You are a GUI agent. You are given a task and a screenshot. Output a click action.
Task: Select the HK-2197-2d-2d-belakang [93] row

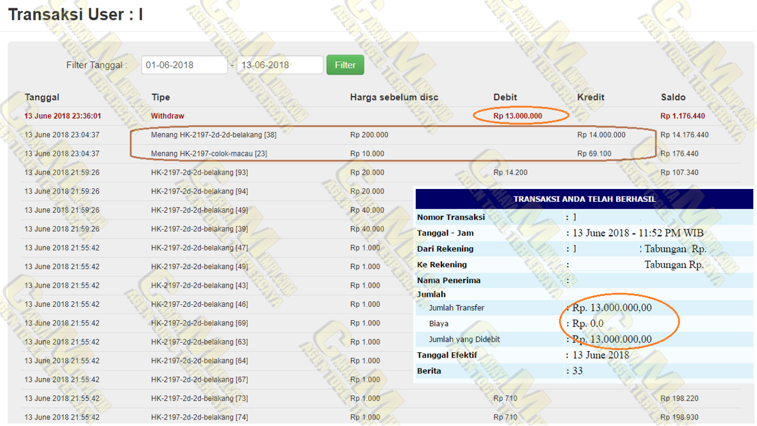(x=199, y=172)
